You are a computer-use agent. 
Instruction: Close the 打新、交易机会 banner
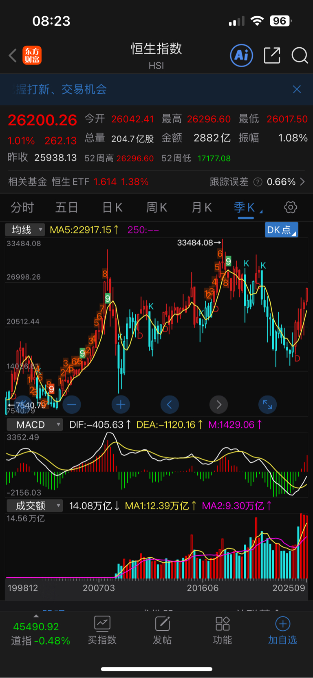(297, 89)
